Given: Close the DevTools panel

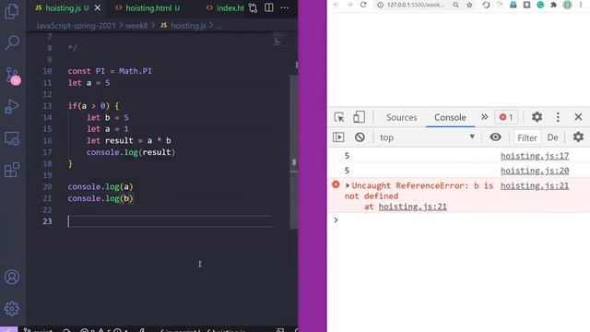Looking at the screenshot, I should click(x=578, y=117).
